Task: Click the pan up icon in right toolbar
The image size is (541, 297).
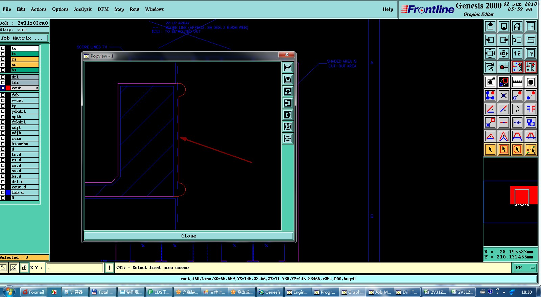Action: 490,26
